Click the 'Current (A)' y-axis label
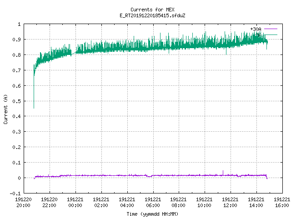Screen dimensions: 291x218 (x=5, y=109)
